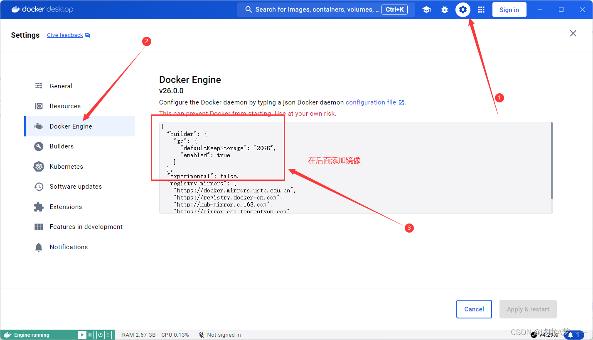
Task: Open the apps grid icon beside Sign in
Action: pos(481,9)
